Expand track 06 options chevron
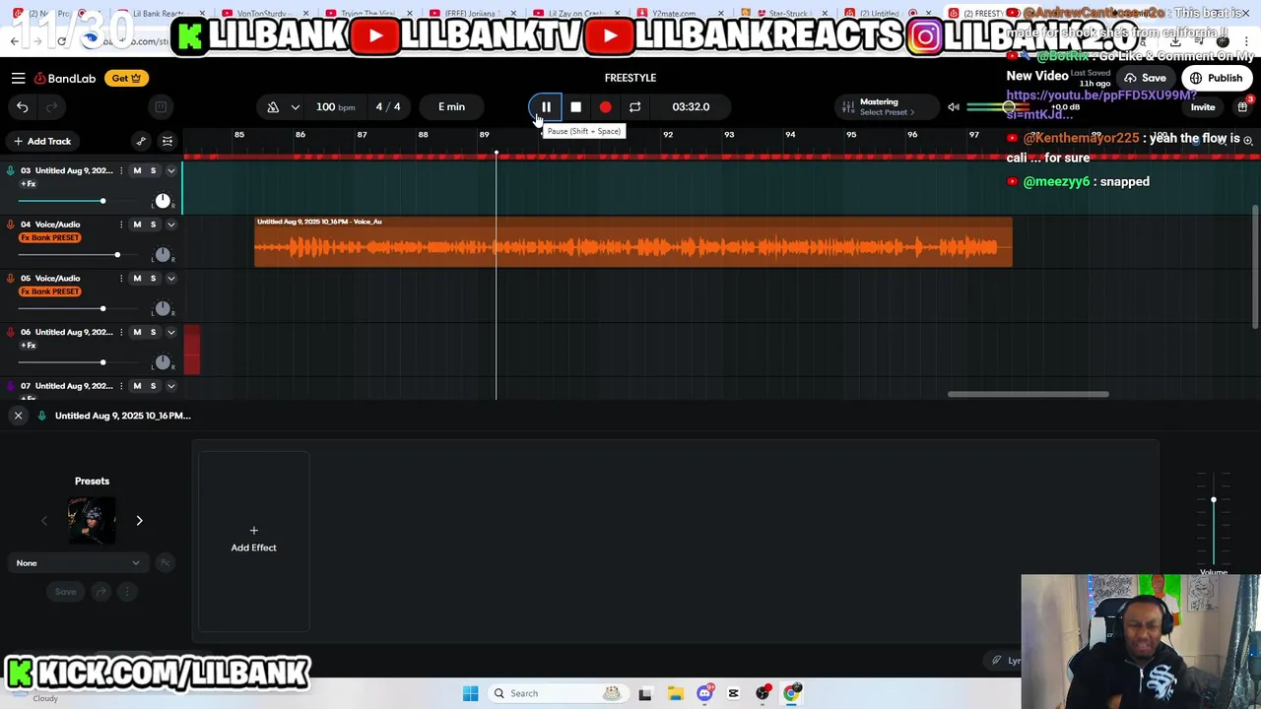 pyautogui.click(x=170, y=332)
